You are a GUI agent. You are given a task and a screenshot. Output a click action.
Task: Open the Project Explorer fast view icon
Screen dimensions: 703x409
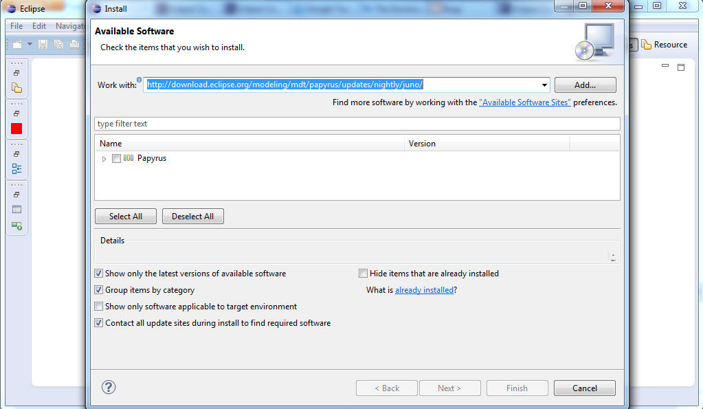click(16, 88)
